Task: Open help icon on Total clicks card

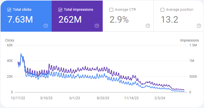Action: click(46, 26)
